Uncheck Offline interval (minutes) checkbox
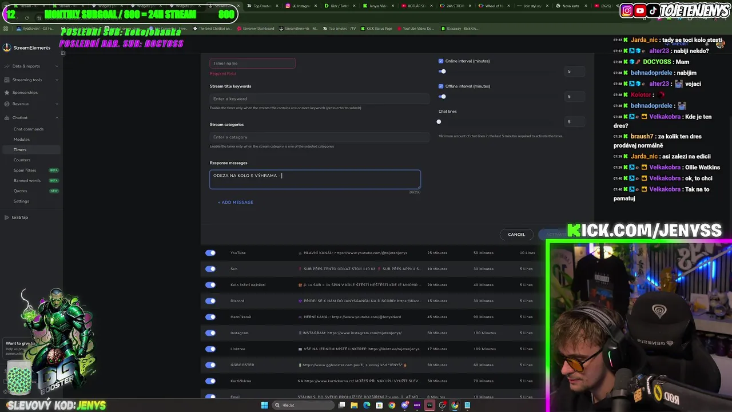Viewport: 732px width, 412px height. [441, 86]
